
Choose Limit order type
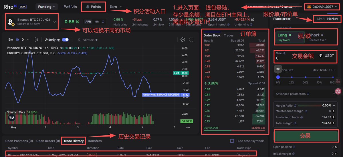coord(321,19)
